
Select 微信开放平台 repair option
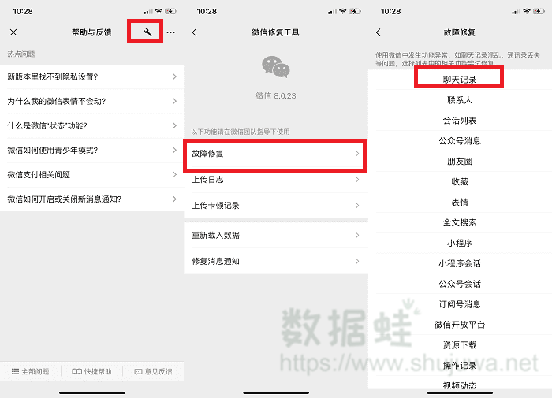460,325
